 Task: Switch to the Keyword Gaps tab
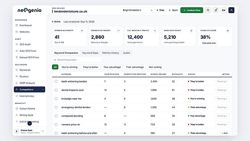click(x=90, y=53)
